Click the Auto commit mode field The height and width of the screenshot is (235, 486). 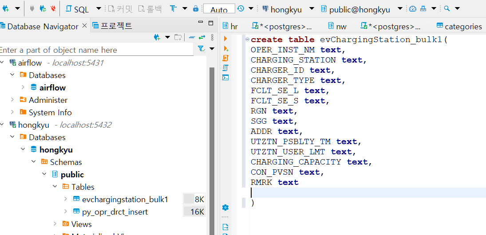[x=219, y=9]
